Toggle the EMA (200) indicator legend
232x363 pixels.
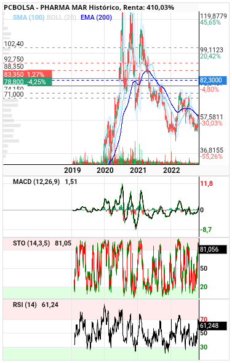click(x=96, y=17)
